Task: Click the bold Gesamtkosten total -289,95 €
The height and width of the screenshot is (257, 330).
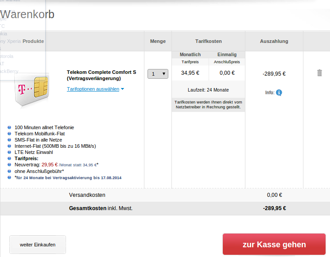Action: tap(275, 208)
